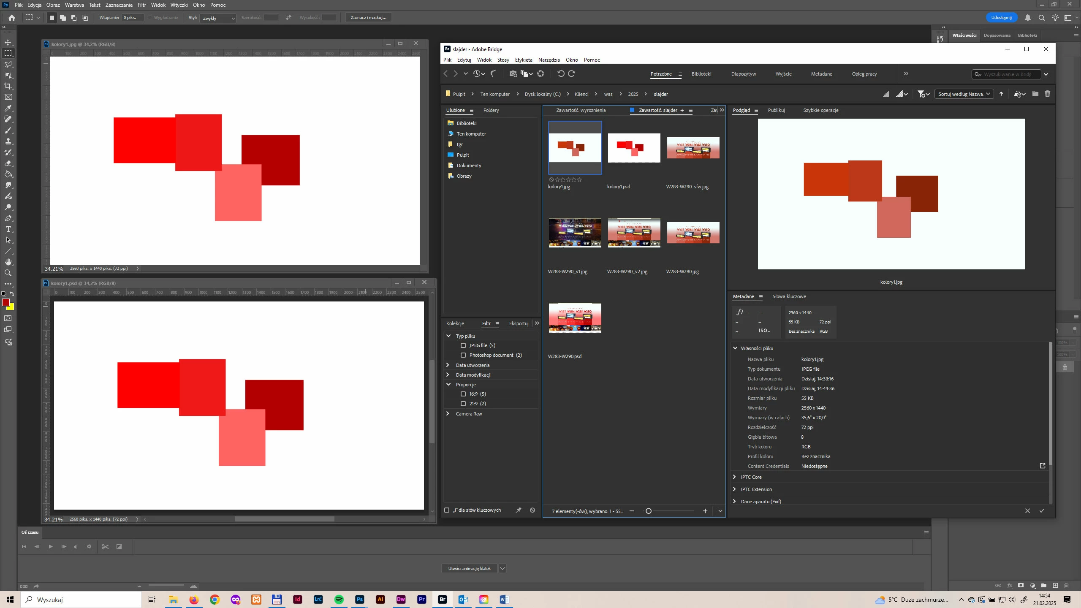Select the Crop tool in Photoshop toolbar
1081x608 pixels.
(x=8, y=86)
